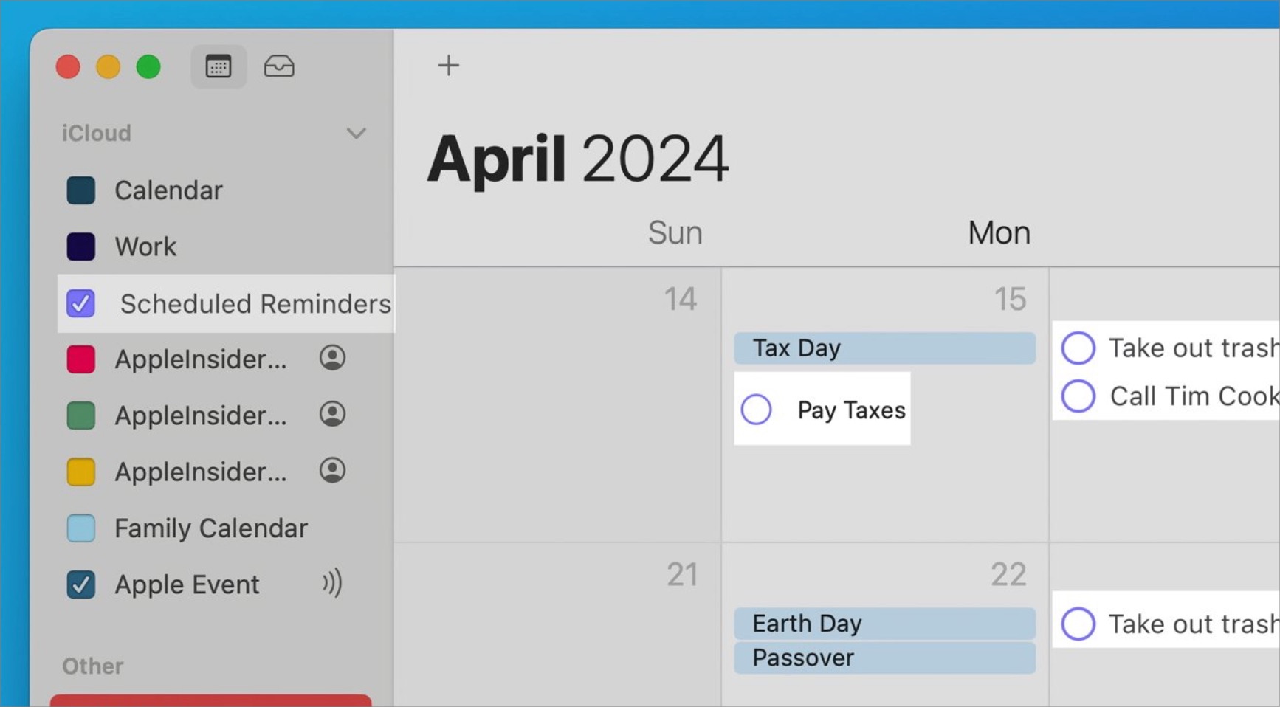Enable the Work calendar checkbox
Image resolution: width=1280 pixels, height=707 pixels.
click(80, 246)
